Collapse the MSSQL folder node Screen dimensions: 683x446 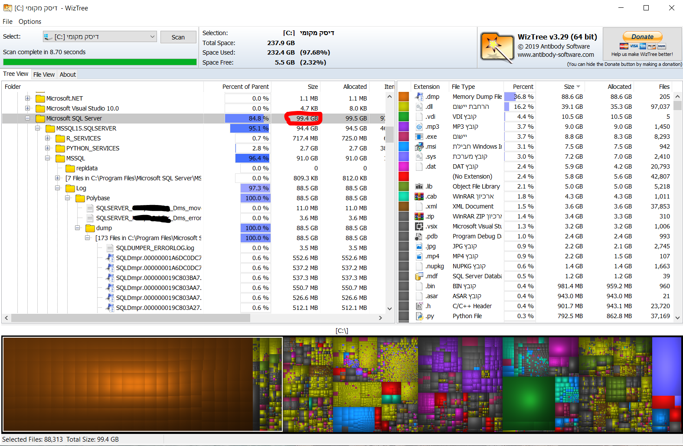[x=48, y=158]
